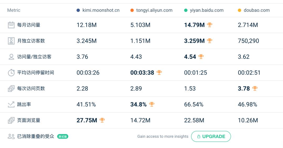Click the trophy next to 27.75M
Screen dimensions: 283x148
tap(102, 120)
